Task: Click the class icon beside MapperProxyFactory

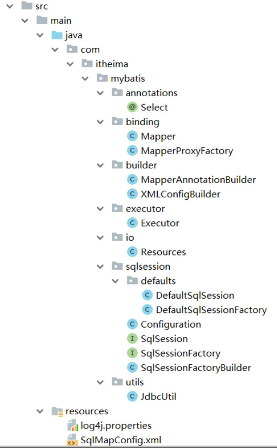Action: coord(132,150)
